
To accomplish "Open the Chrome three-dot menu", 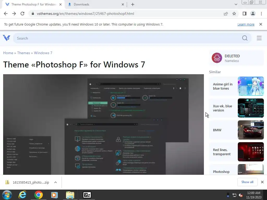I will click(261, 14).
